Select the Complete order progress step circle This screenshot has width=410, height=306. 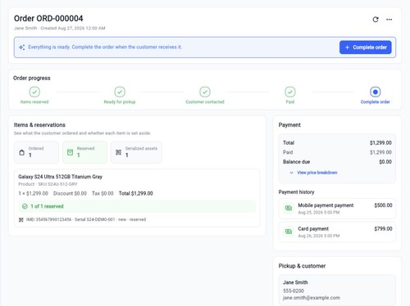click(376, 92)
